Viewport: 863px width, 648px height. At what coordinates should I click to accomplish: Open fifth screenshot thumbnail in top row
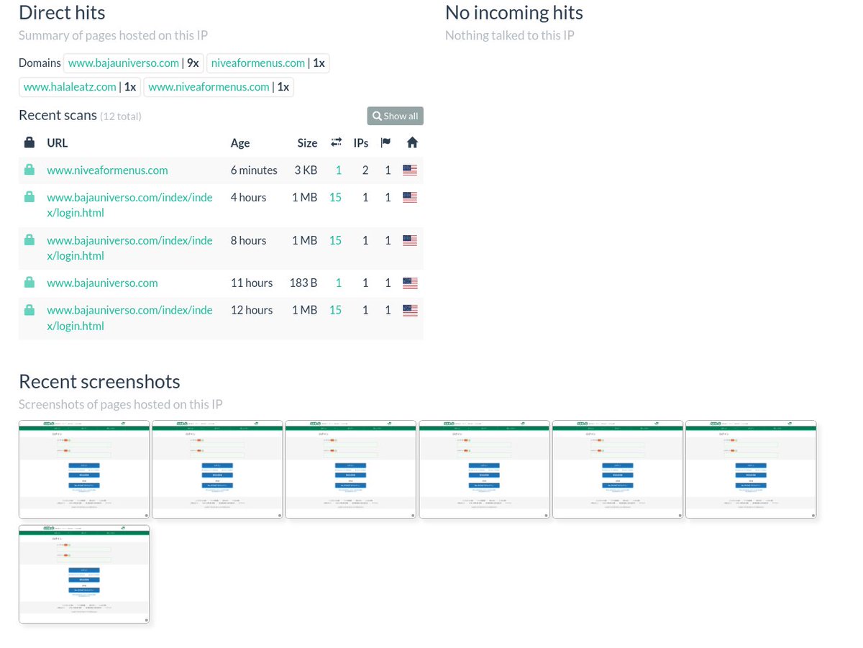pyautogui.click(x=618, y=469)
